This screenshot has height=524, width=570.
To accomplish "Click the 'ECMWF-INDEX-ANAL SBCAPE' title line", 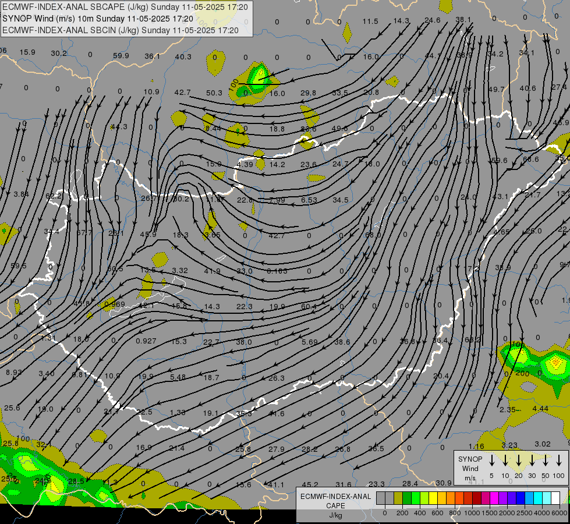I will (x=125, y=7).
